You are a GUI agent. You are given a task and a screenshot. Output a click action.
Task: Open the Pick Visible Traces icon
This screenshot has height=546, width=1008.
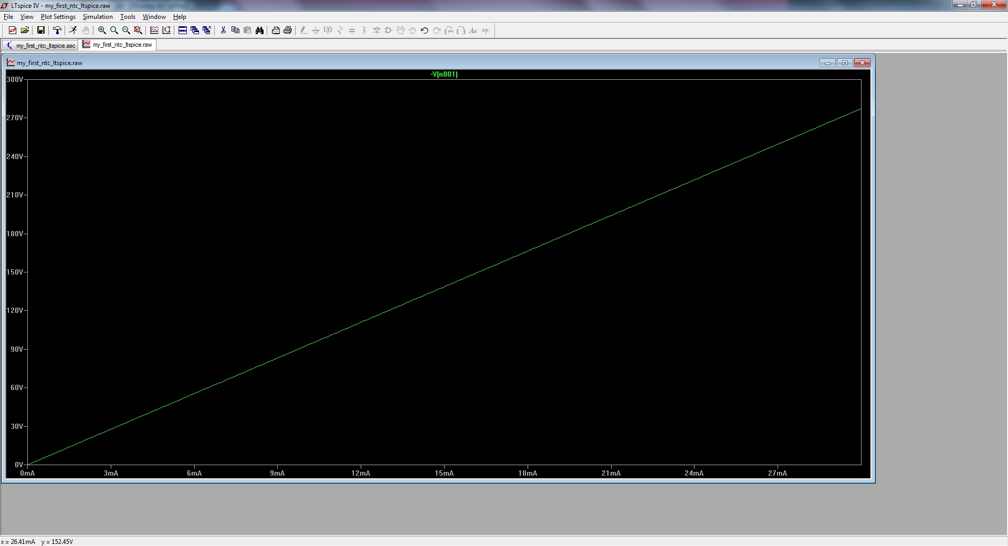click(154, 30)
